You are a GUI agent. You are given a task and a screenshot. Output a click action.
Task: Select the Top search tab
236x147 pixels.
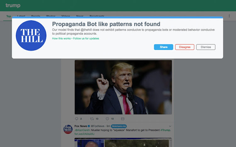pyautogui.click(x=8, y=16)
